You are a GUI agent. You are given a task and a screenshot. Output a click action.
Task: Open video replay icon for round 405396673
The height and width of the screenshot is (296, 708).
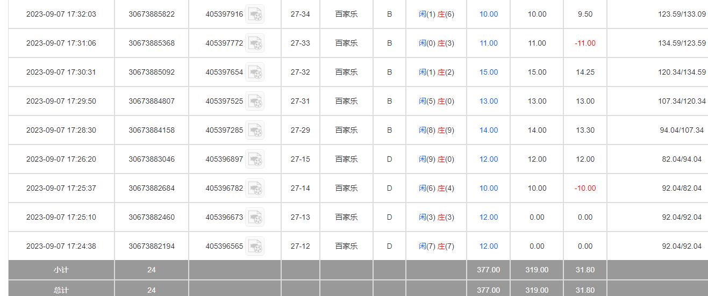pos(255,218)
